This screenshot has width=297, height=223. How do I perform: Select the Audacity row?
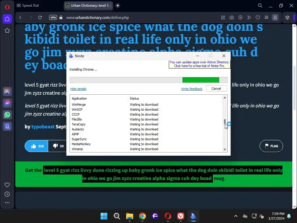click(x=146, y=129)
